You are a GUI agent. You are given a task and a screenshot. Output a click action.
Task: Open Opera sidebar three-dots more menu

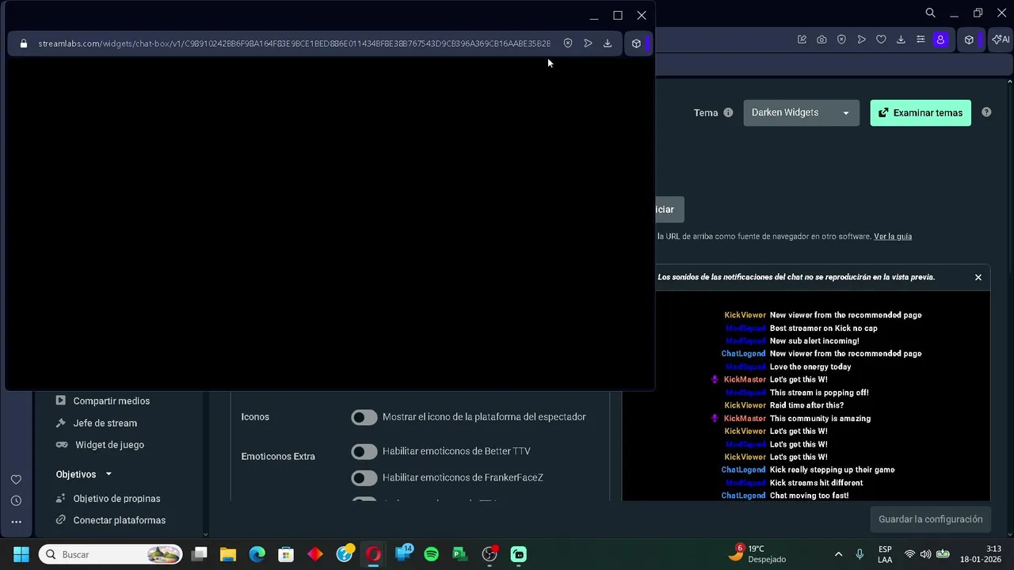(16, 522)
